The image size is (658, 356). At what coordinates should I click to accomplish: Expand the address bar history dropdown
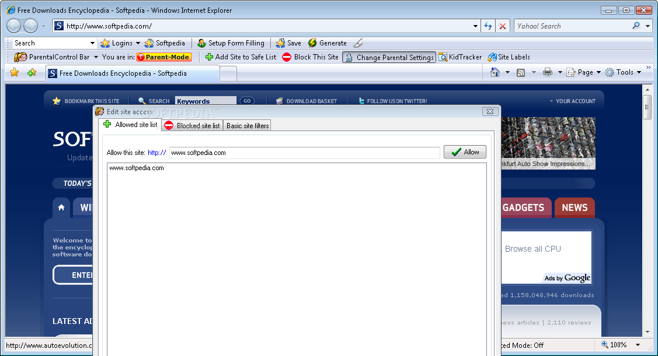click(475, 26)
